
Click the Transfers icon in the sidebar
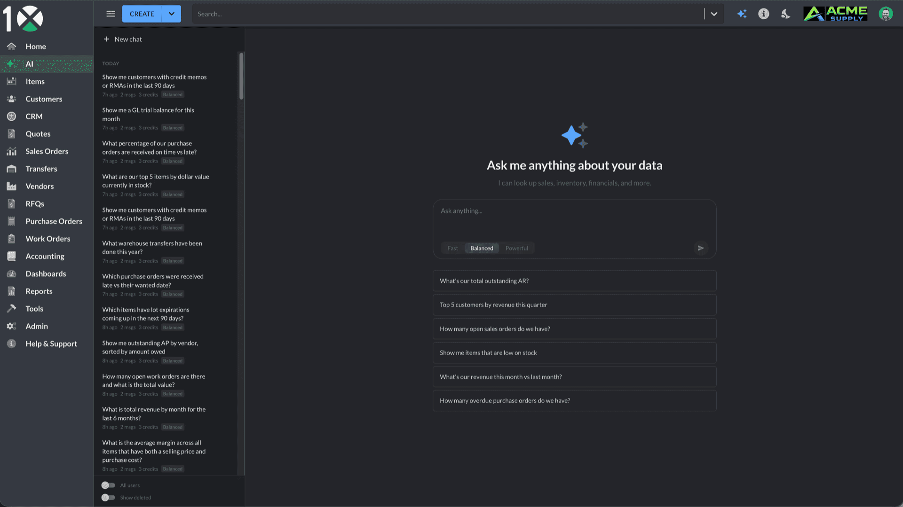(x=11, y=169)
